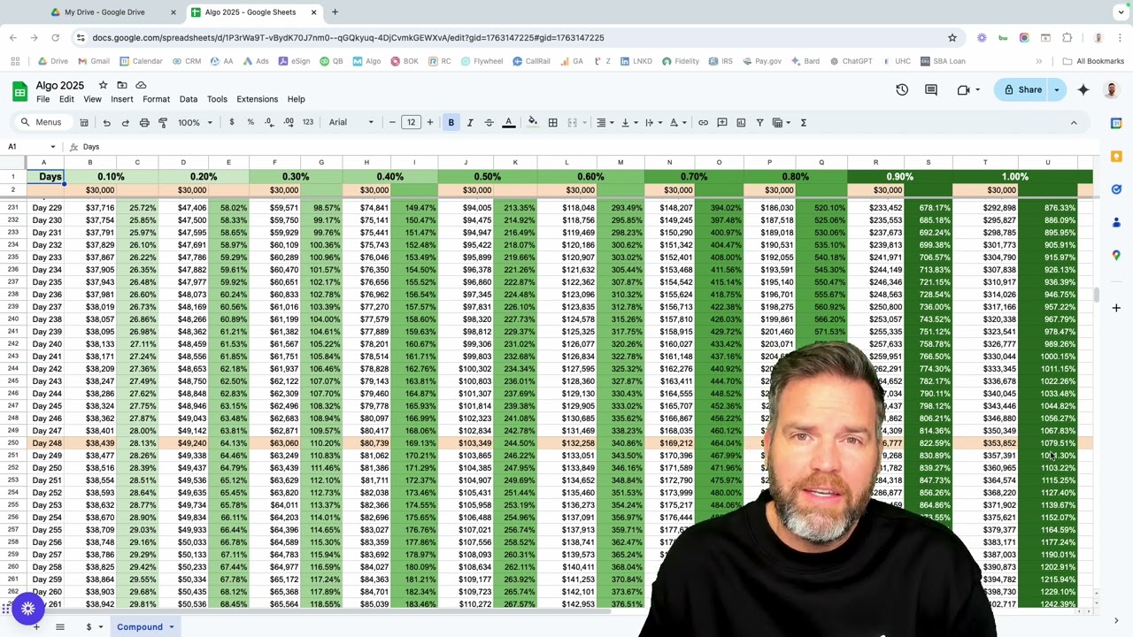This screenshot has width=1133, height=637.
Task: Open the All Bookmarks folder
Action: [1092, 61]
